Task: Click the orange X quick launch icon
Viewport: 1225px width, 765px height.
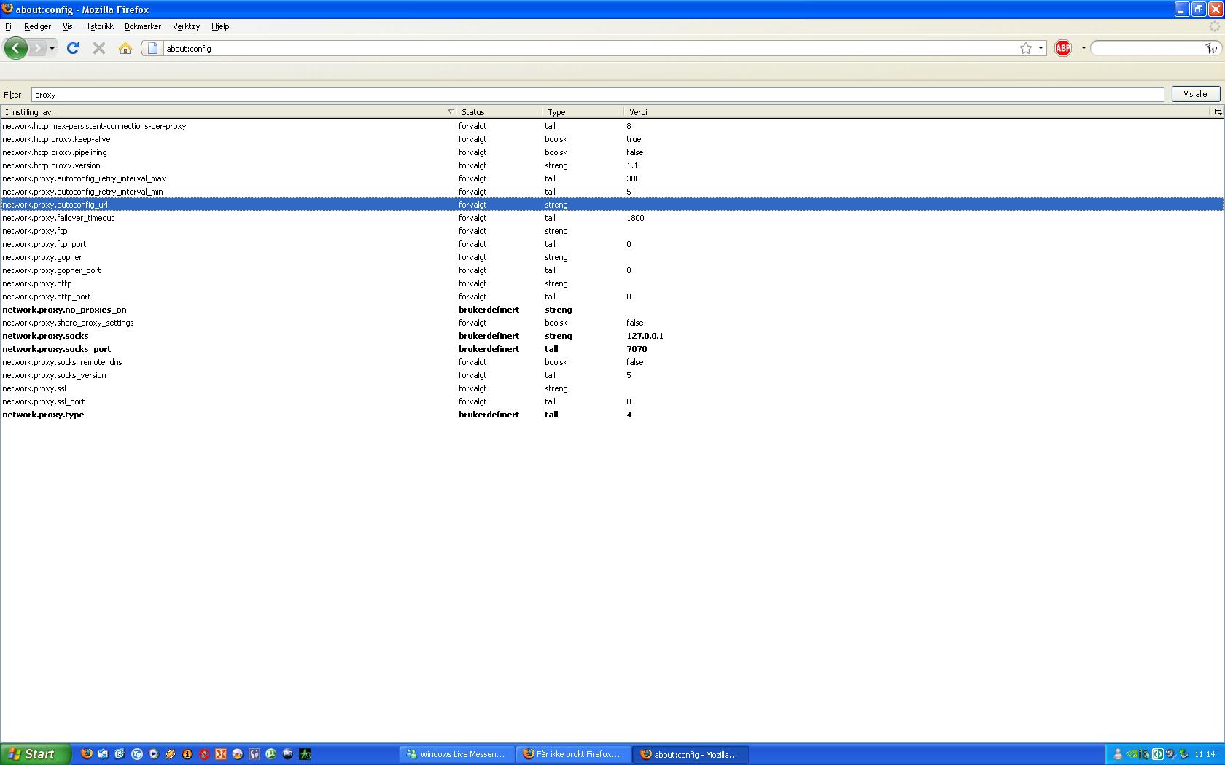Action: coord(220,754)
